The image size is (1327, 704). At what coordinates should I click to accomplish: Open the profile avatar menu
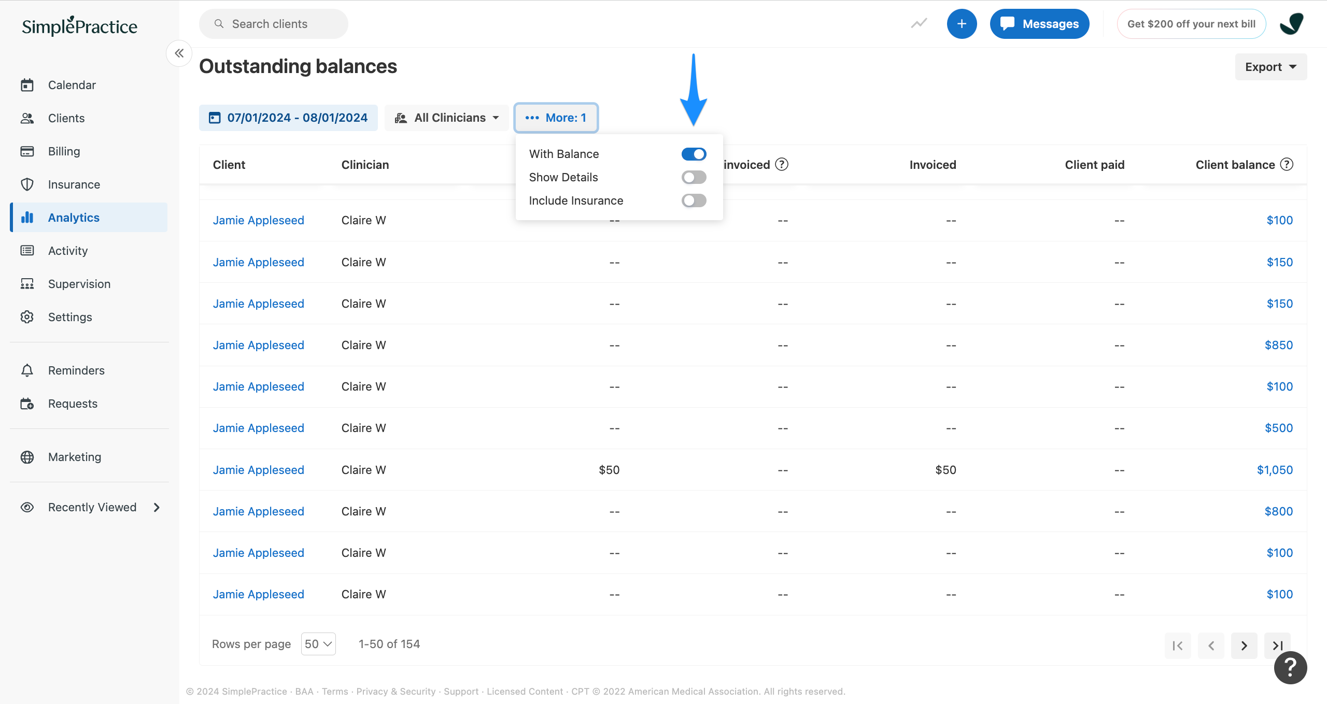click(1291, 24)
